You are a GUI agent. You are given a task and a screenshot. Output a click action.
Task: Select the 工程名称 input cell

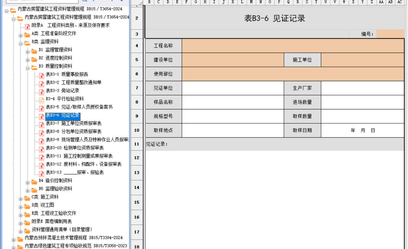293,46
